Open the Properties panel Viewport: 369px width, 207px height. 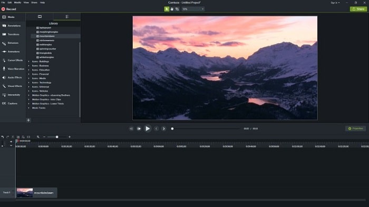click(356, 129)
